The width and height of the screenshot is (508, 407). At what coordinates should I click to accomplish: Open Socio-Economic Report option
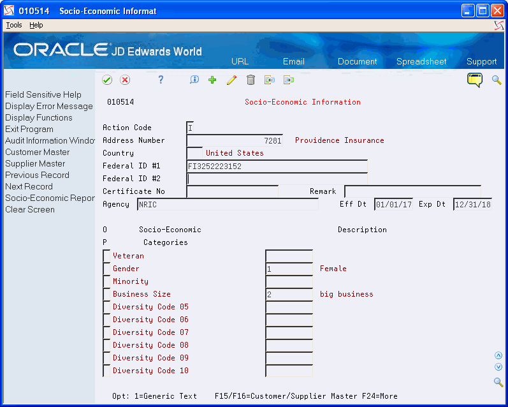point(50,198)
